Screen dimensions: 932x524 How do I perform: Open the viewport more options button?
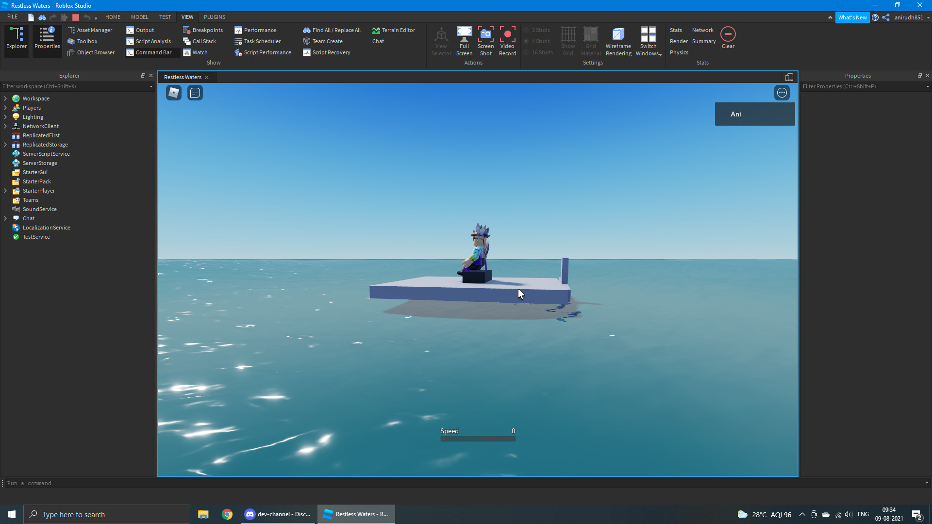[782, 93]
